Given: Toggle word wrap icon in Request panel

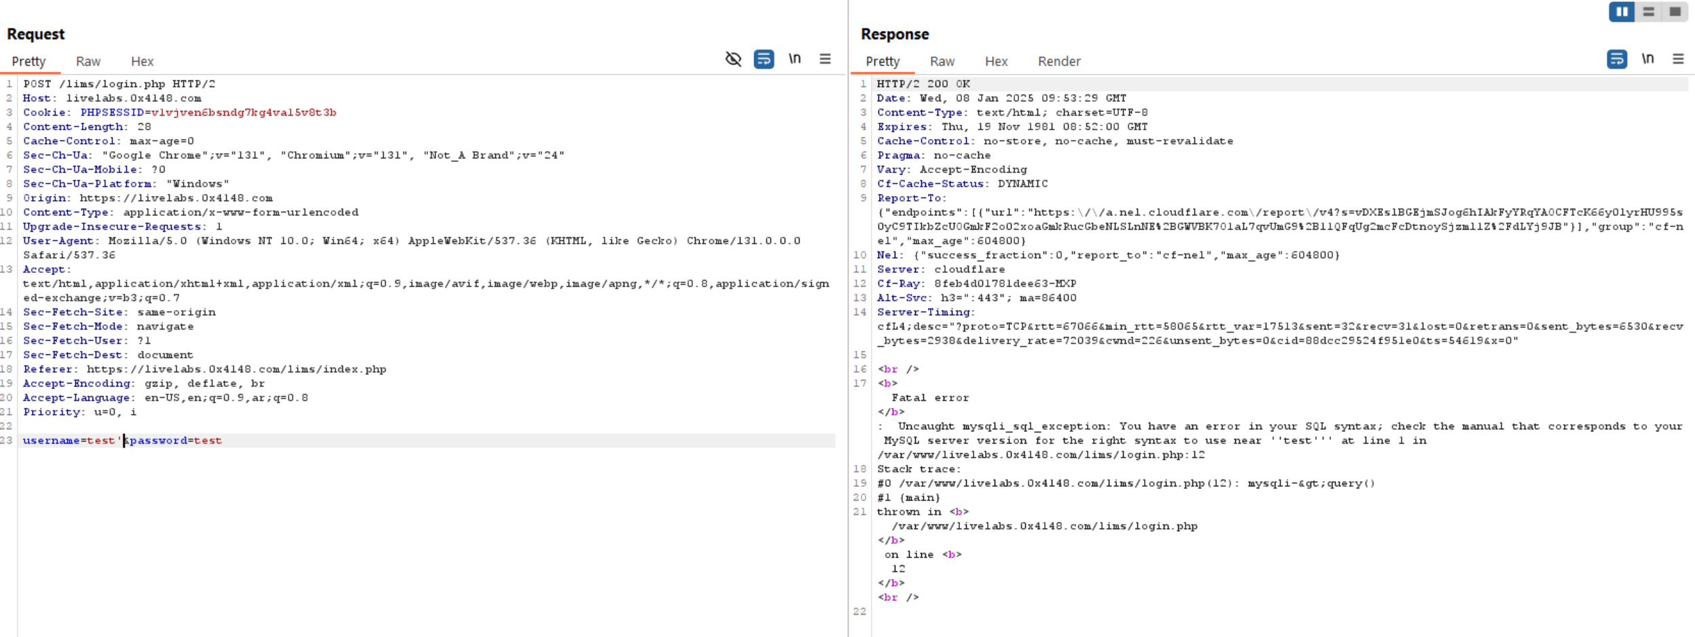Looking at the screenshot, I should pyautogui.click(x=764, y=59).
